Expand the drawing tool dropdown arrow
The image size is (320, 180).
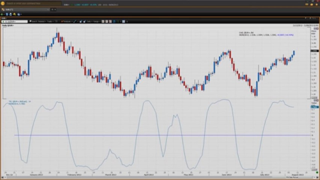pos(77,21)
